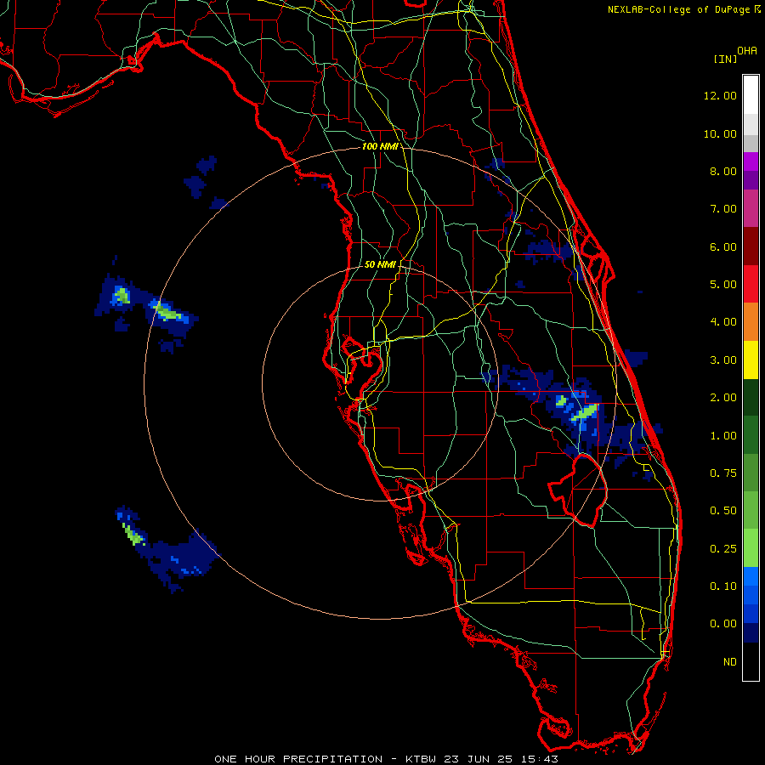765x765 pixels.
Task: Click the 50 NMI range ring label
Action: click(x=380, y=264)
